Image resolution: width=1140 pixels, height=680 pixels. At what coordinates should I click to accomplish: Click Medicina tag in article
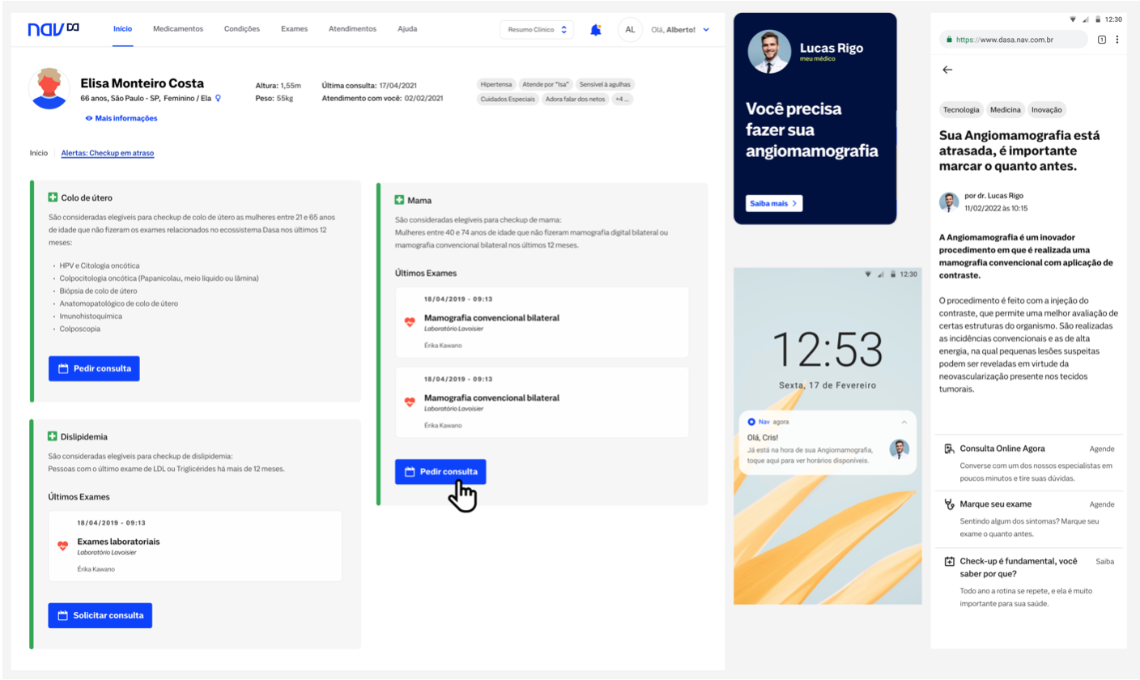(x=1006, y=109)
